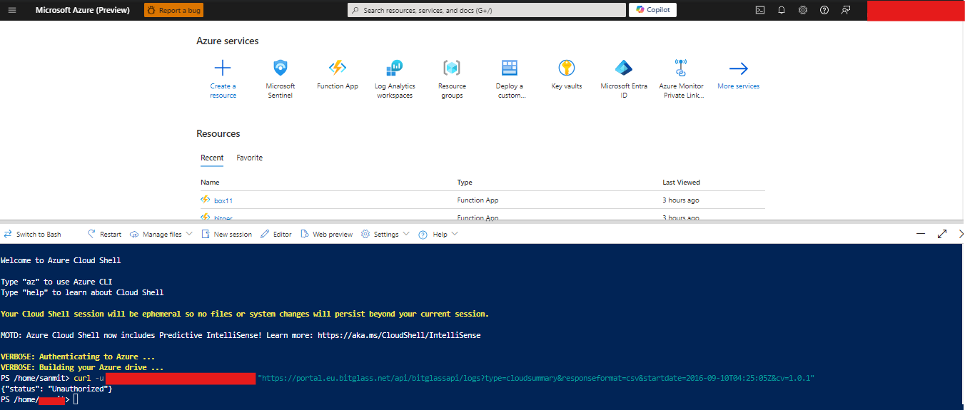This screenshot has width=965, height=410.
Task: Switch to the Favorite tab
Action: (x=250, y=158)
